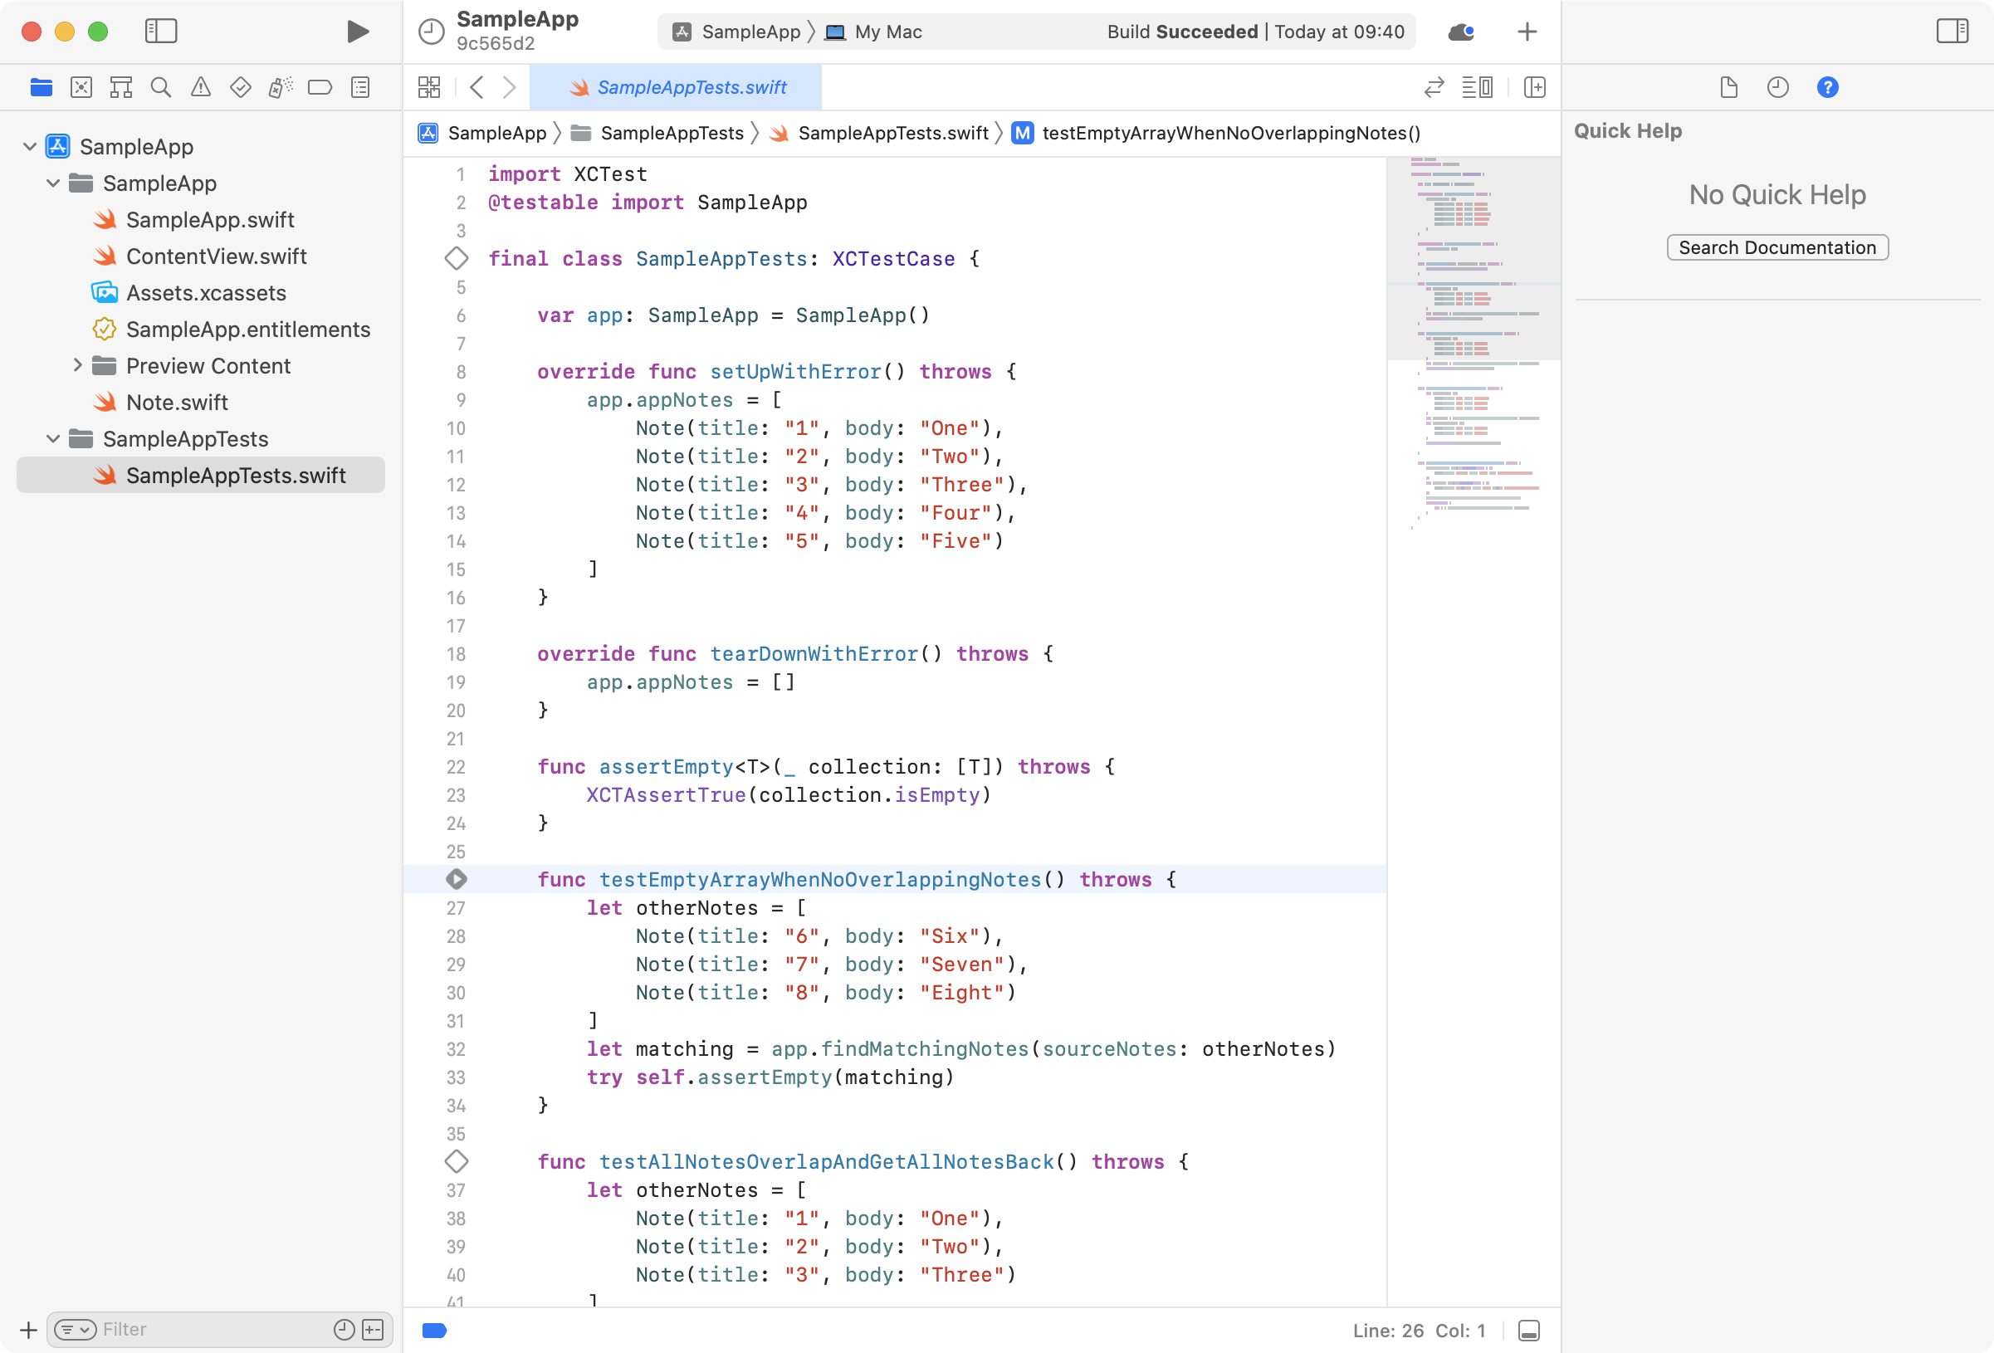Screen dimensions: 1994x1353
Task: Add an editor pane on right
Action: [x=1534, y=86]
